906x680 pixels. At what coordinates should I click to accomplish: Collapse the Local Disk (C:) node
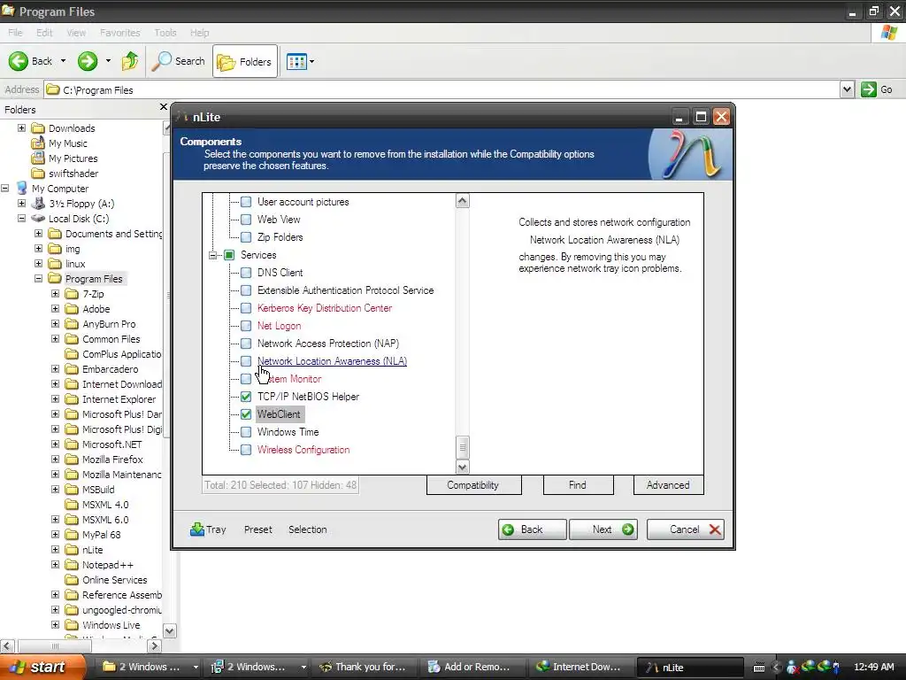(x=21, y=218)
